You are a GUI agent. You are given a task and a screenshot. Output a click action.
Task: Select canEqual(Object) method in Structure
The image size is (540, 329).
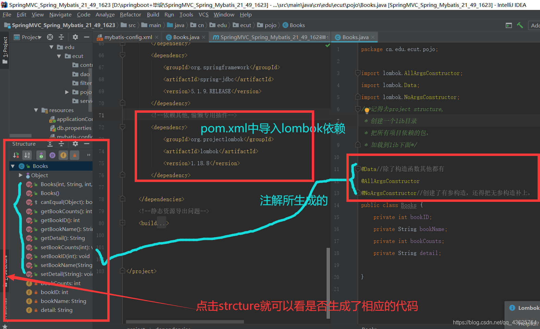click(x=66, y=202)
